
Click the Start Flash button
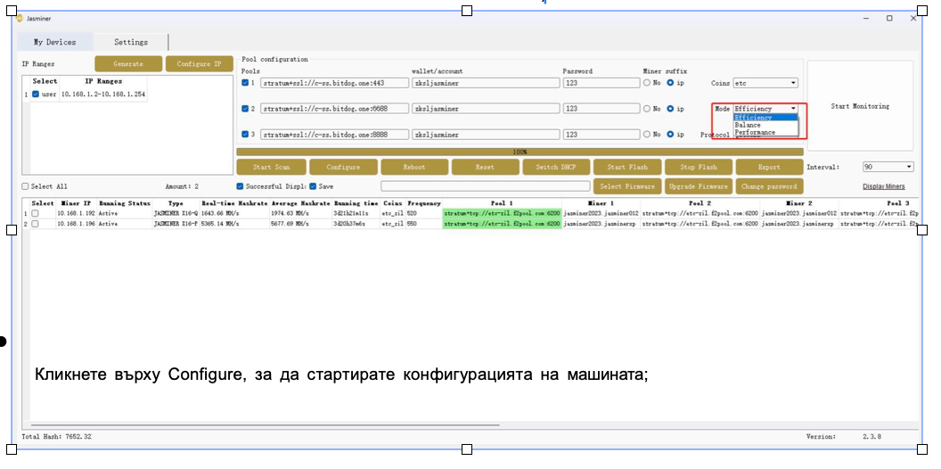coord(627,167)
